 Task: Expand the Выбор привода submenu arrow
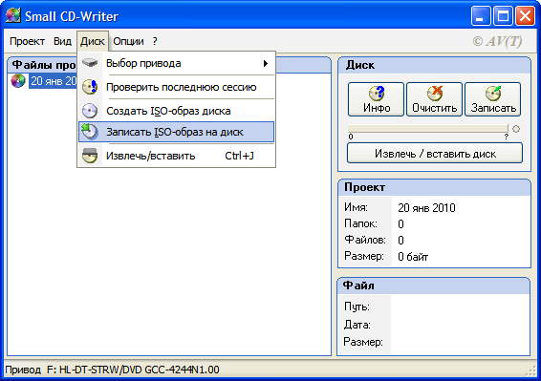266,63
